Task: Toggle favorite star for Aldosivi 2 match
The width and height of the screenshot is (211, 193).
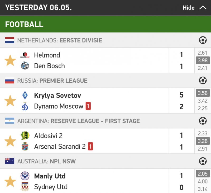Action: click(x=10, y=141)
